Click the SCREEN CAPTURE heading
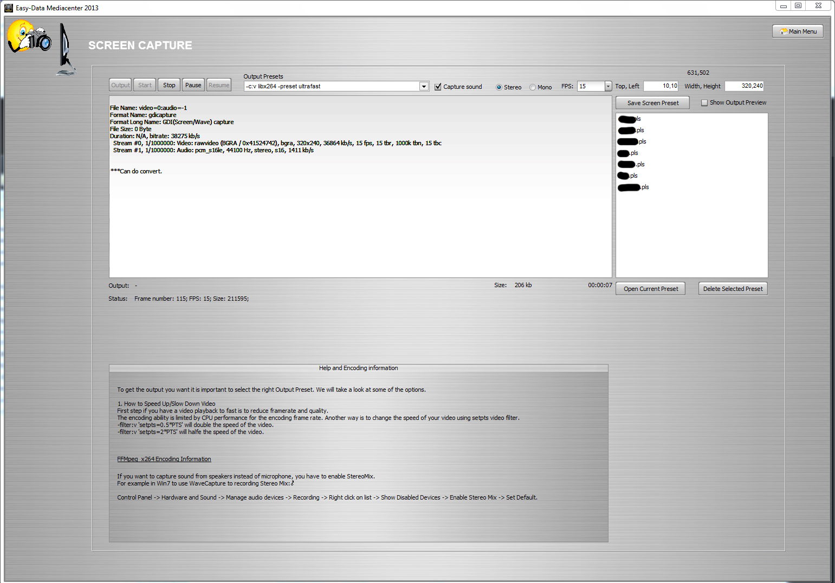 click(x=140, y=46)
